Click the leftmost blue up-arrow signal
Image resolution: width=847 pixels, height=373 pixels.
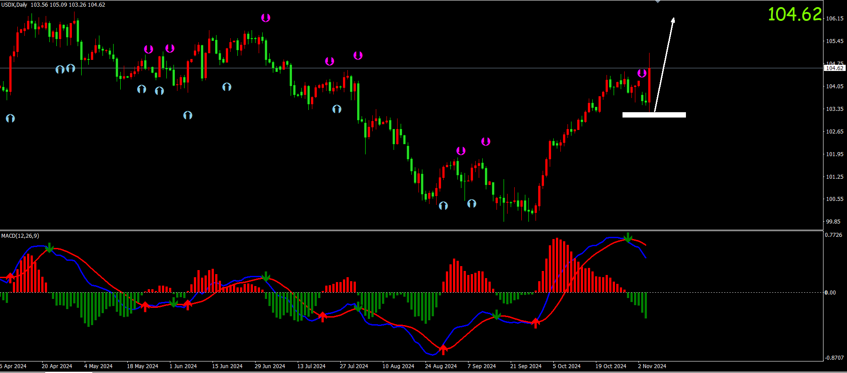[x=10, y=118]
